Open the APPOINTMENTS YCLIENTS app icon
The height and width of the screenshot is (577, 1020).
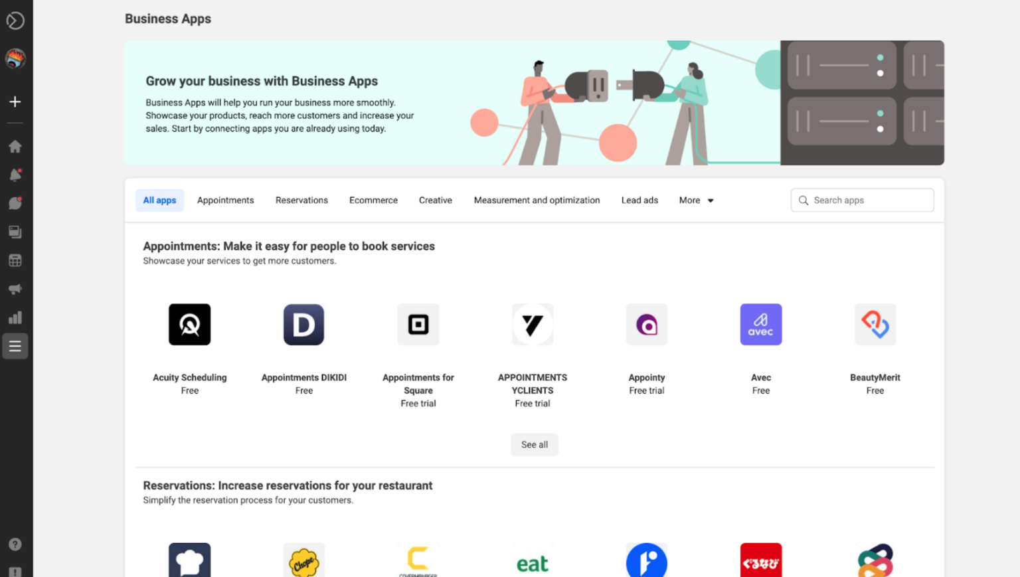tap(532, 325)
